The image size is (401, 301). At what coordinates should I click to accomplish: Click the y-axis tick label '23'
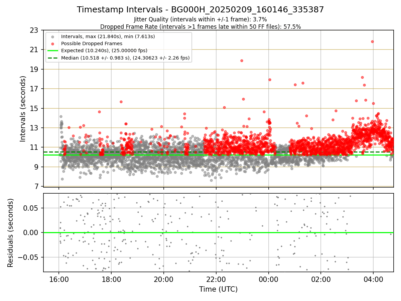(34, 30)
